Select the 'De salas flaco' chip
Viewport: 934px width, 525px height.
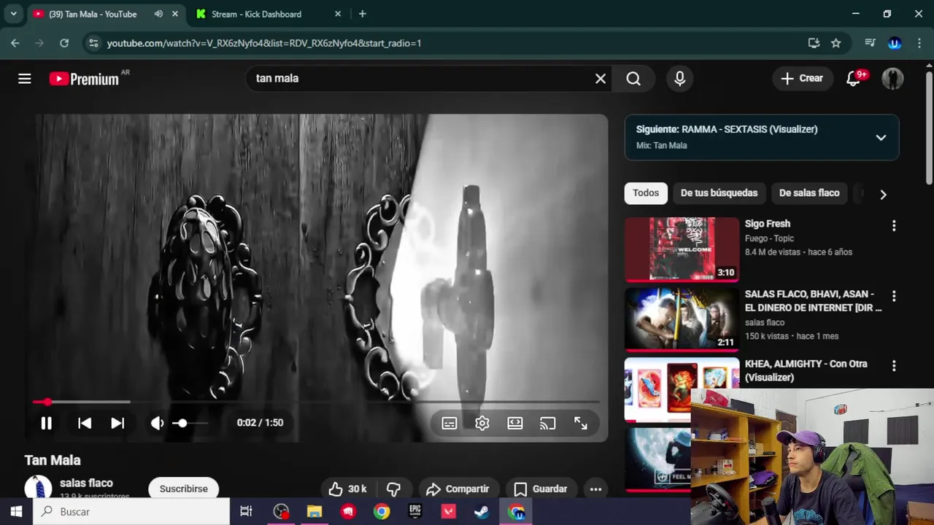809,193
